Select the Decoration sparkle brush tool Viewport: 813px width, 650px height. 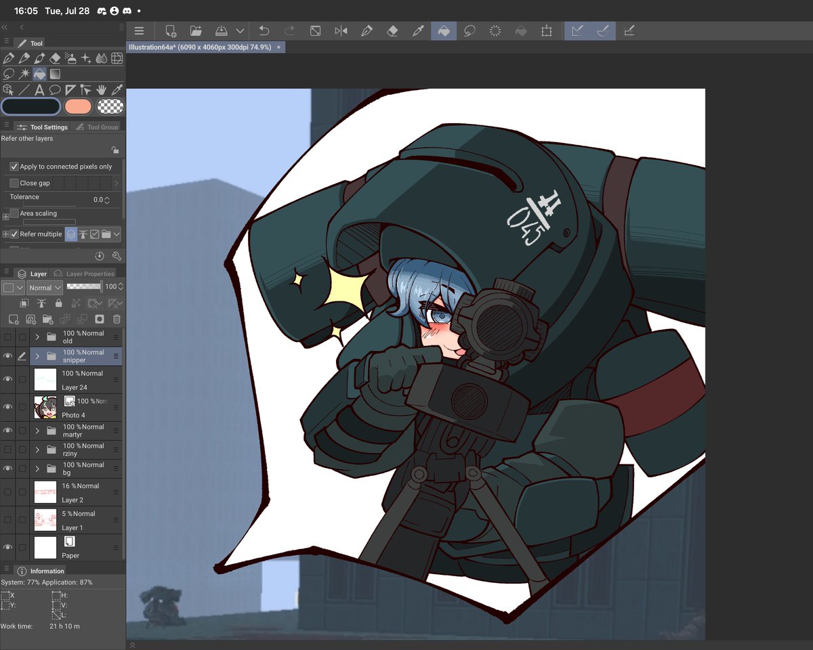pyautogui.click(x=86, y=59)
